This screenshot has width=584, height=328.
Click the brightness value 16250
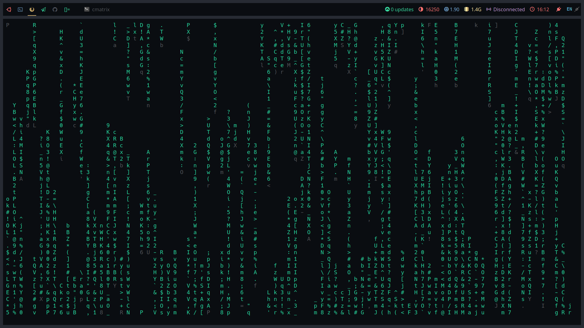(432, 9)
